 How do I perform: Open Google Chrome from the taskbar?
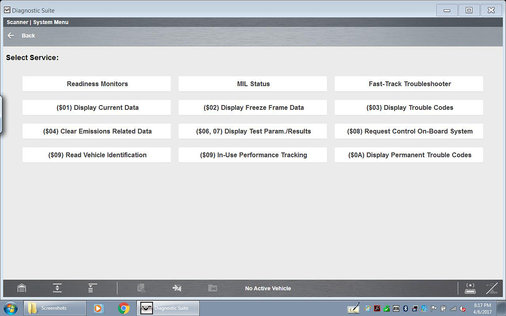click(124, 308)
